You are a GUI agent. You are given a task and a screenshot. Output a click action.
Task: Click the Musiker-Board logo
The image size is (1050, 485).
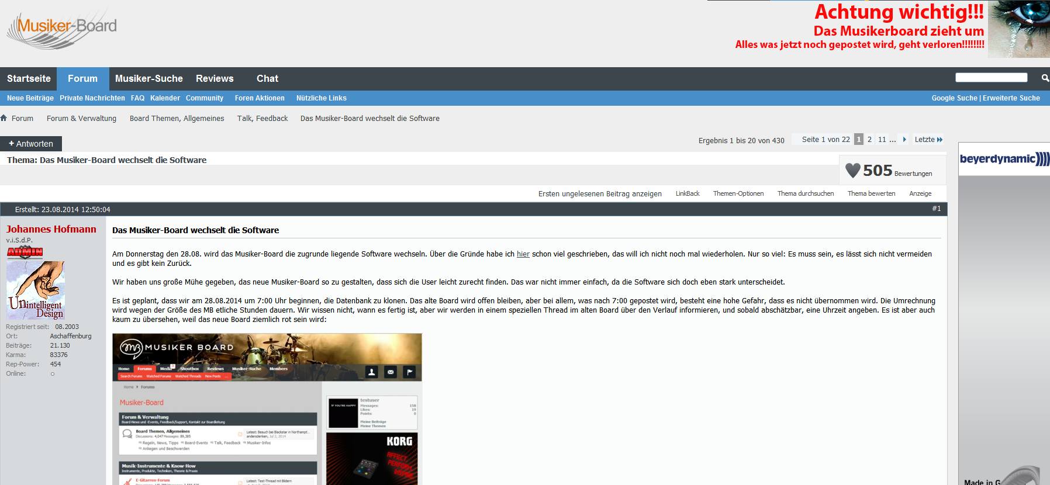62,28
